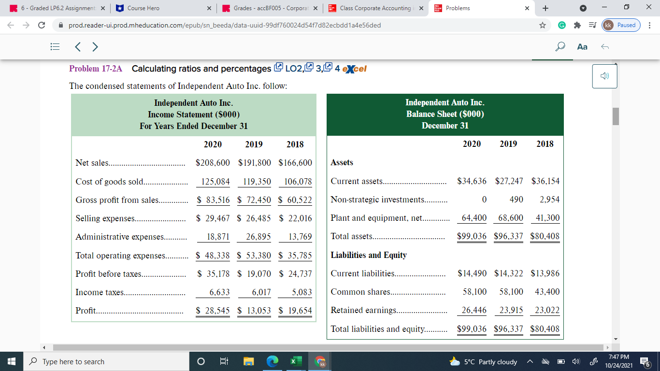Open Task View in the taskbar

click(224, 361)
